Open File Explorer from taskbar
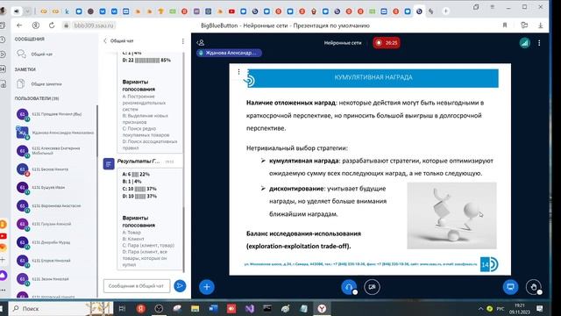This screenshot has width=561, height=316. tap(195, 308)
